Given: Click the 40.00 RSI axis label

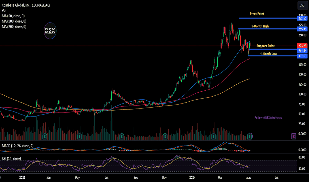Looking at the screenshot, I should [x=302, y=169].
